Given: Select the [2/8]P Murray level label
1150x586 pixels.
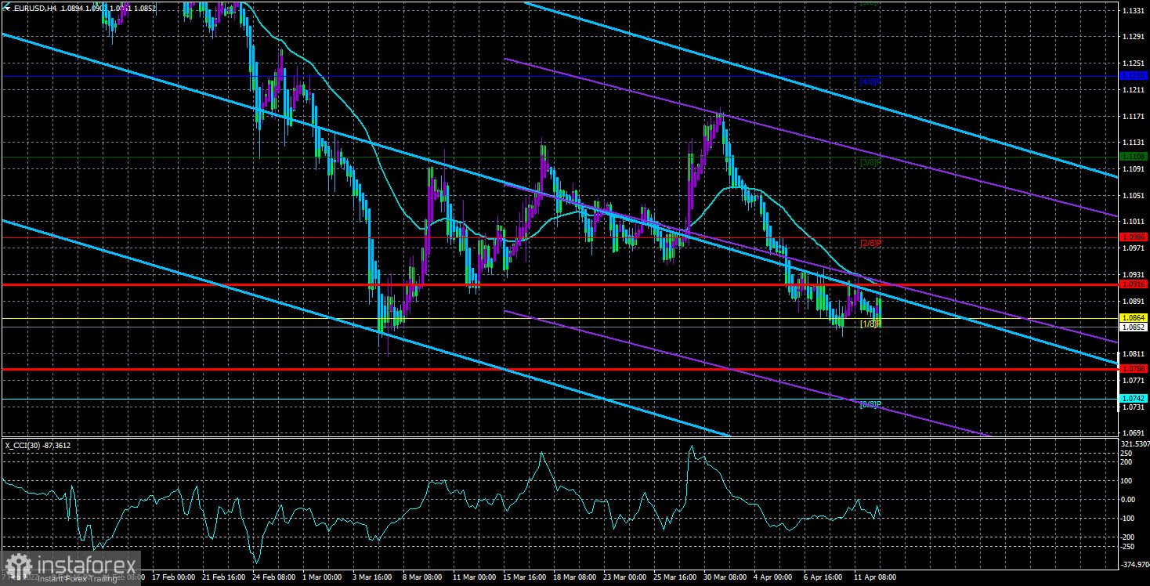Looking at the screenshot, I should click(870, 243).
